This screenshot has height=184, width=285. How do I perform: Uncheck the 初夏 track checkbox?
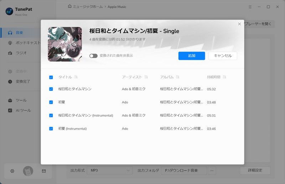pos(51,102)
